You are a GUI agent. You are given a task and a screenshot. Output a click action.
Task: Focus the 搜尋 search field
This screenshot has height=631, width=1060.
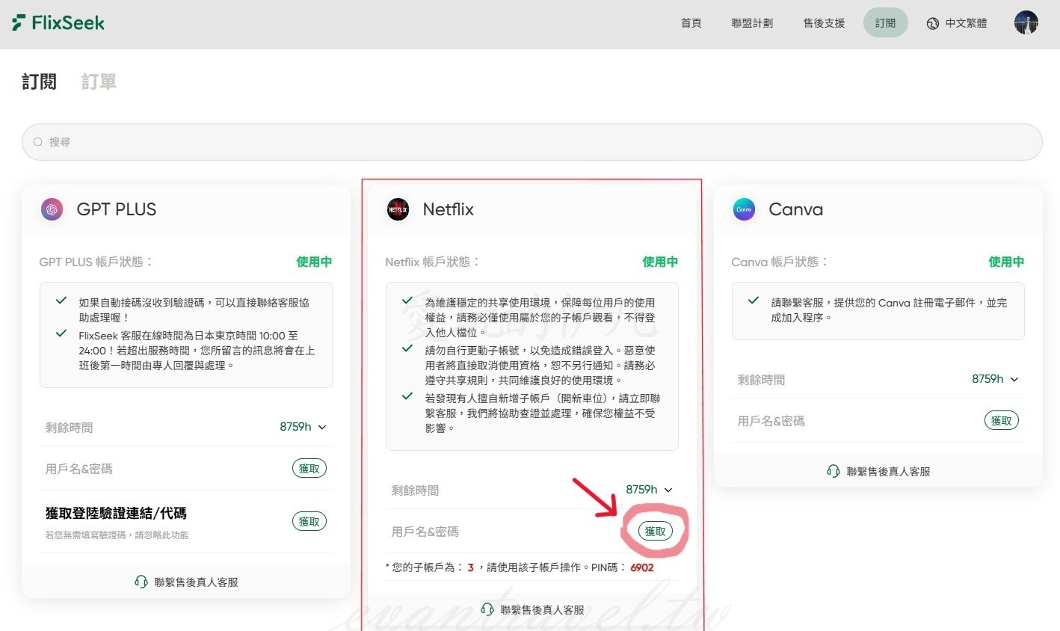coord(532,142)
